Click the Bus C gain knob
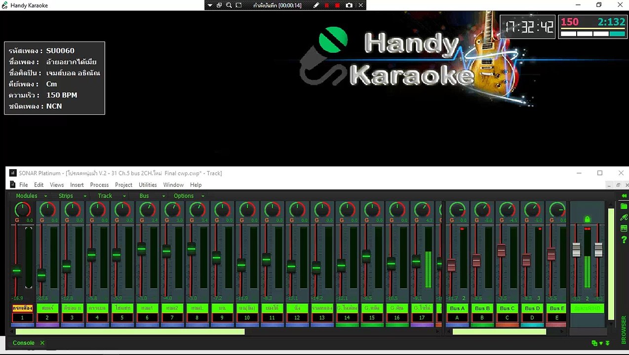The height and width of the screenshot is (355, 629). coord(507,210)
